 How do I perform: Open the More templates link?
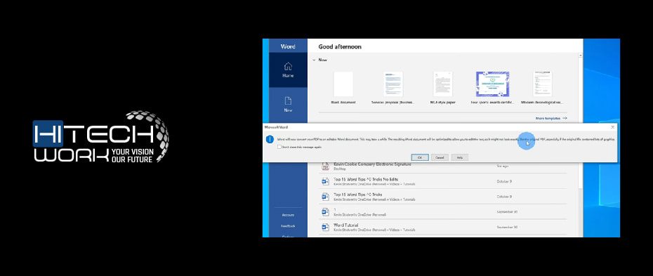[551, 118]
